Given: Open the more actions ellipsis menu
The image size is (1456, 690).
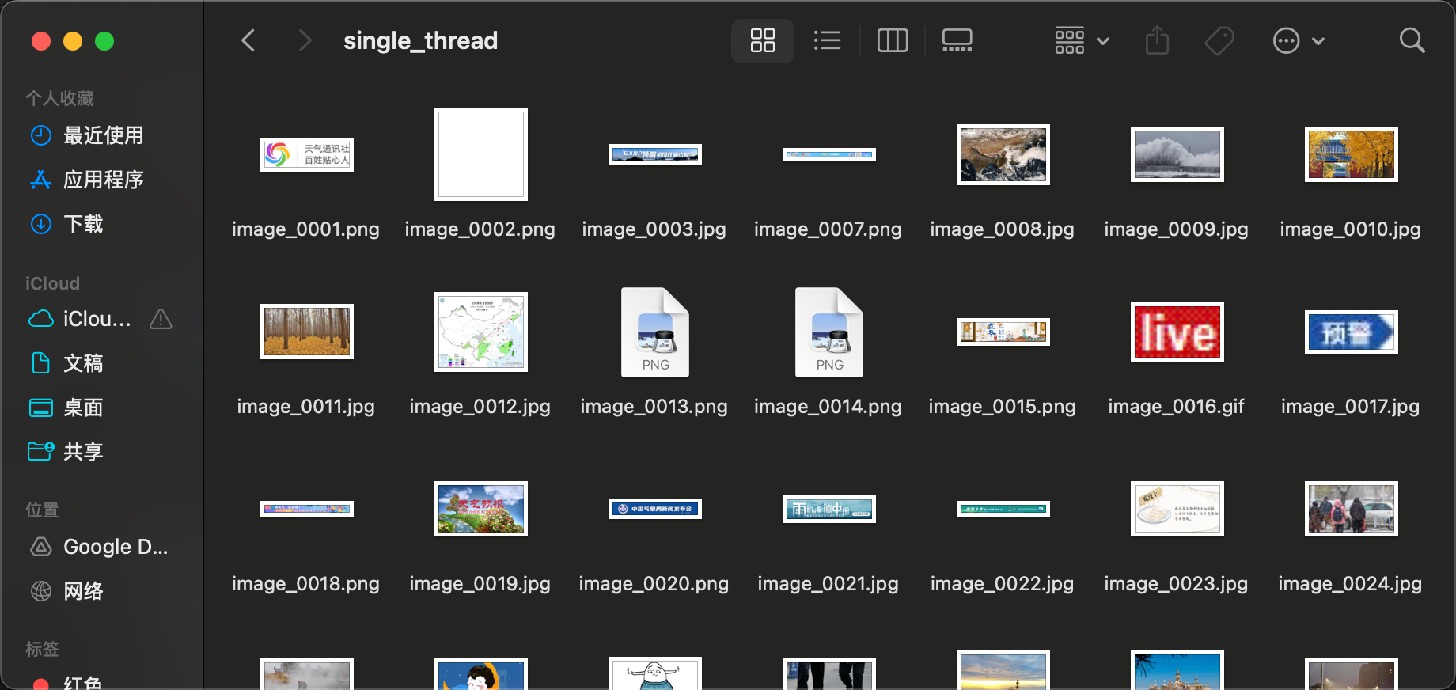Looking at the screenshot, I should [x=1298, y=40].
